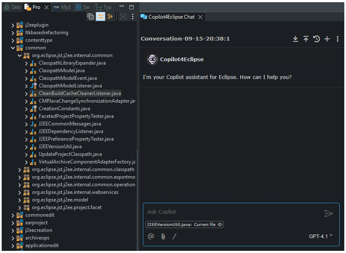The image size is (346, 253).
Task: Expand the commonedit folder
Action: pyautogui.click(x=13, y=215)
